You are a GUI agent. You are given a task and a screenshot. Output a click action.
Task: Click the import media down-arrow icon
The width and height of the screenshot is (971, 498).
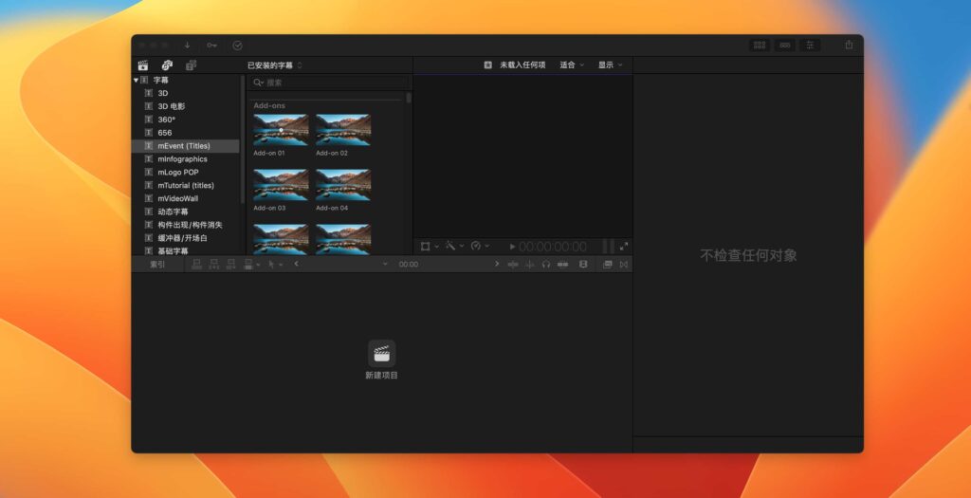point(187,46)
